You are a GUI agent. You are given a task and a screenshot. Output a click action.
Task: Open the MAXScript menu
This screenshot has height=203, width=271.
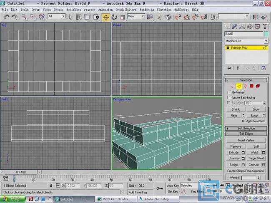[182, 10]
